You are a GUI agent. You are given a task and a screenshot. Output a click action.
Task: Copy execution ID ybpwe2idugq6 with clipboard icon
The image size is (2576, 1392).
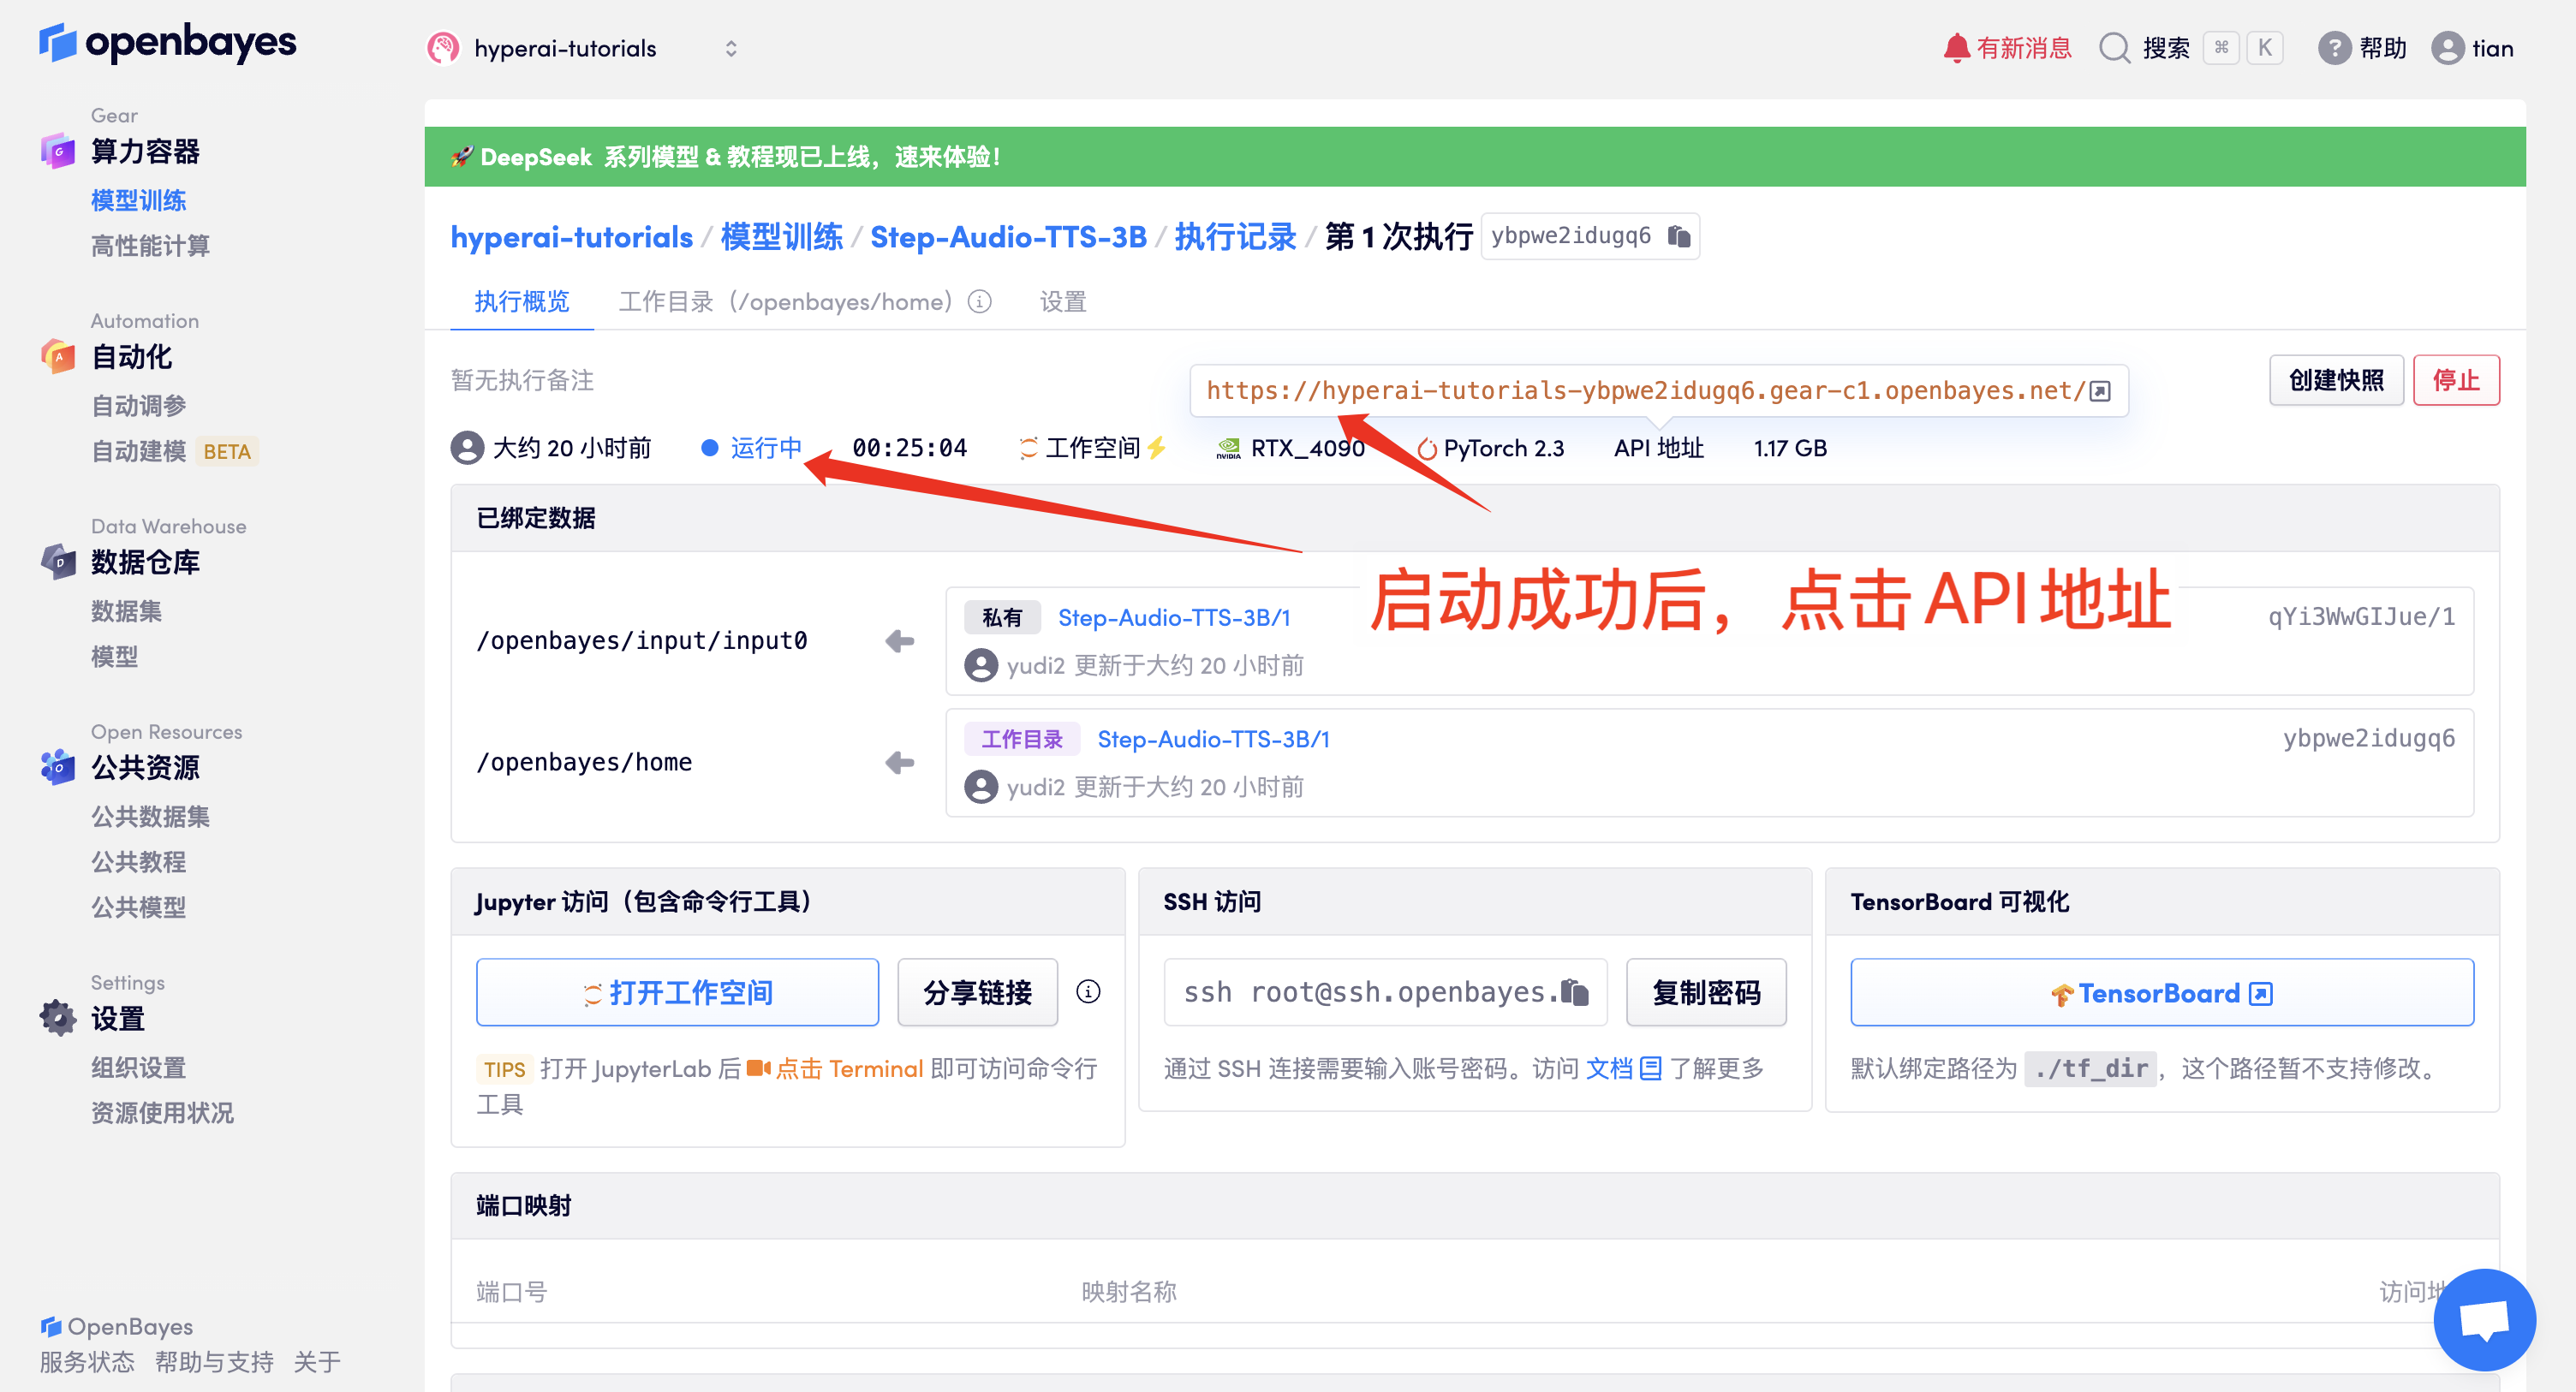click(1679, 236)
